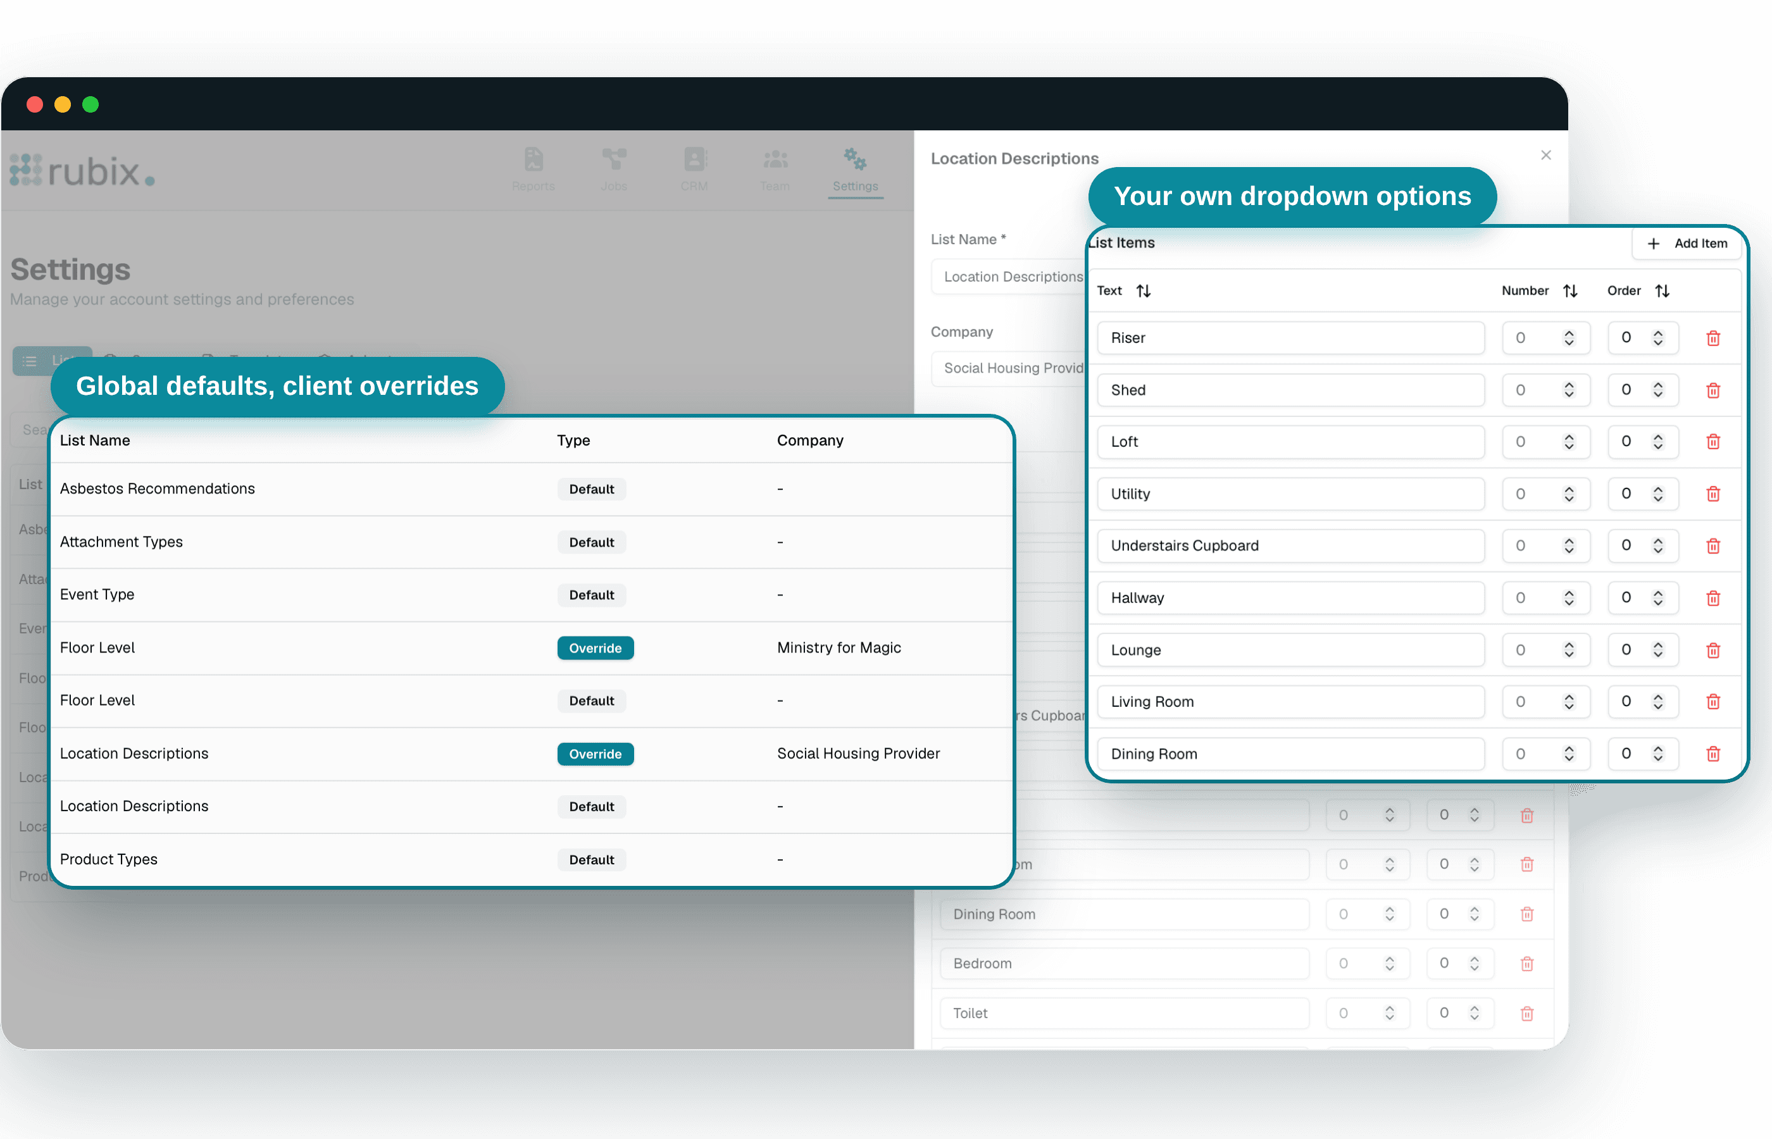
Task: Adjust Number stepper for Understairs Cupboard
Action: point(1569,546)
